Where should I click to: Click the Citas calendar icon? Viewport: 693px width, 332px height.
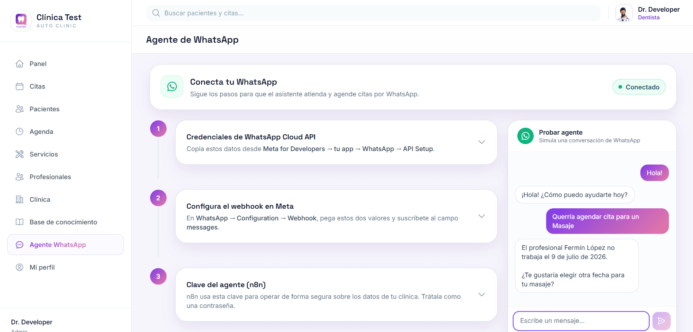(x=20, y=86)
